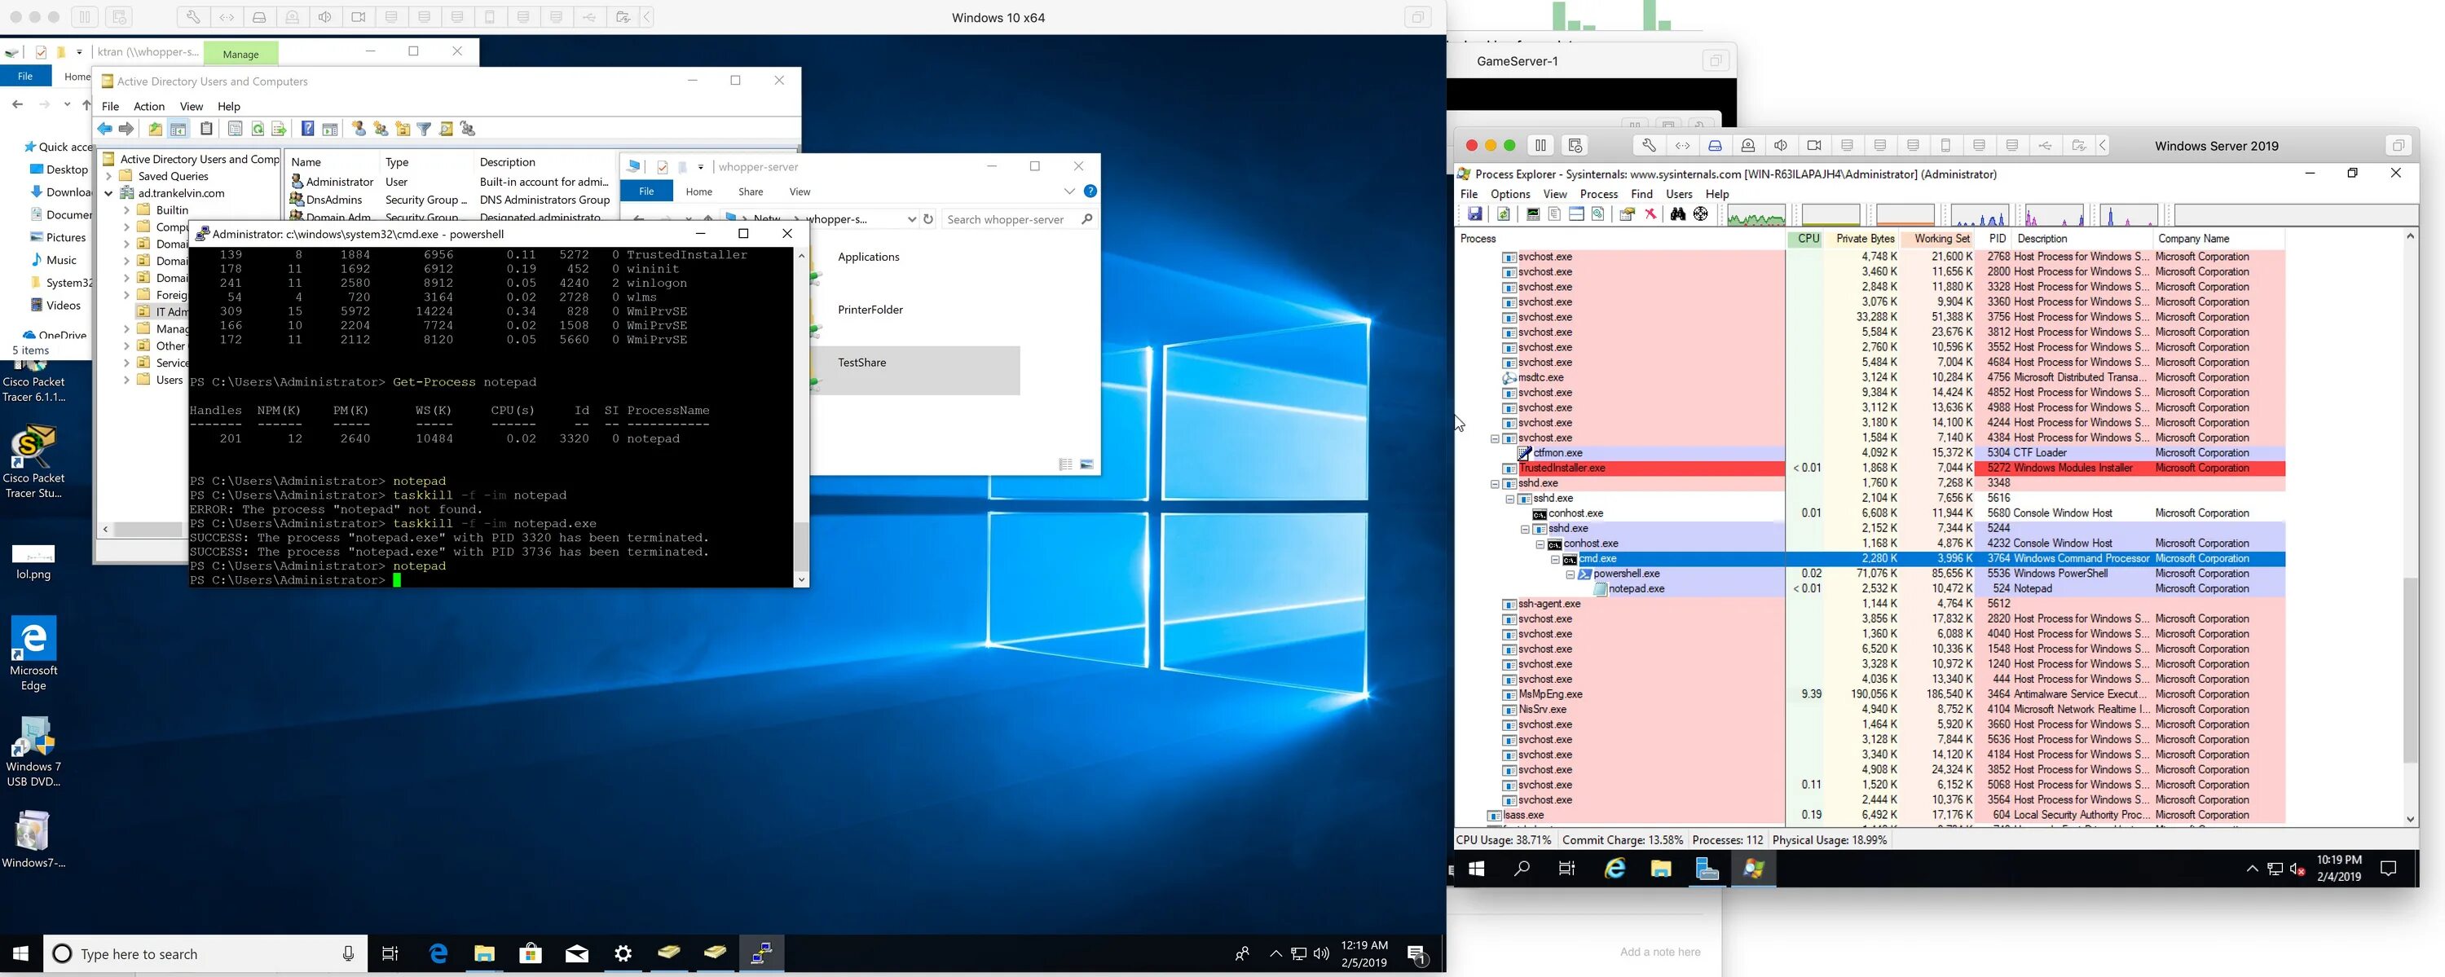
Task: Open Manage tab in ktran explorer window
Action: [x=240, y=54]
